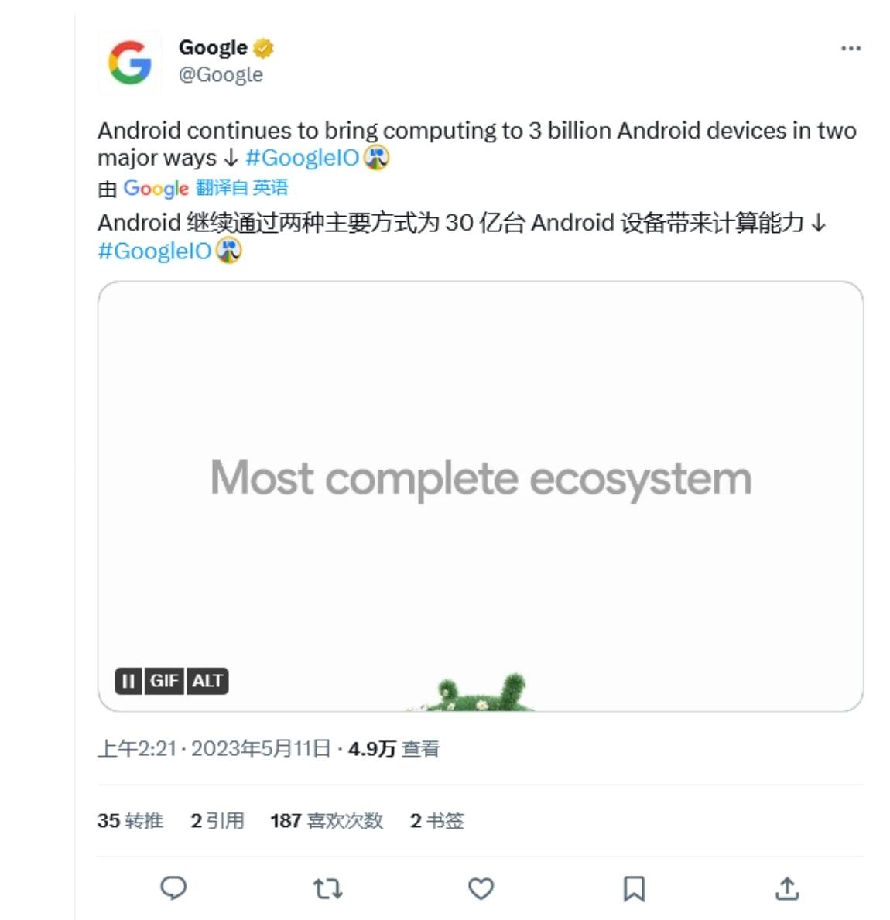
Task: Click the 4.9万 查看 view count
Action: coord(394,749)
